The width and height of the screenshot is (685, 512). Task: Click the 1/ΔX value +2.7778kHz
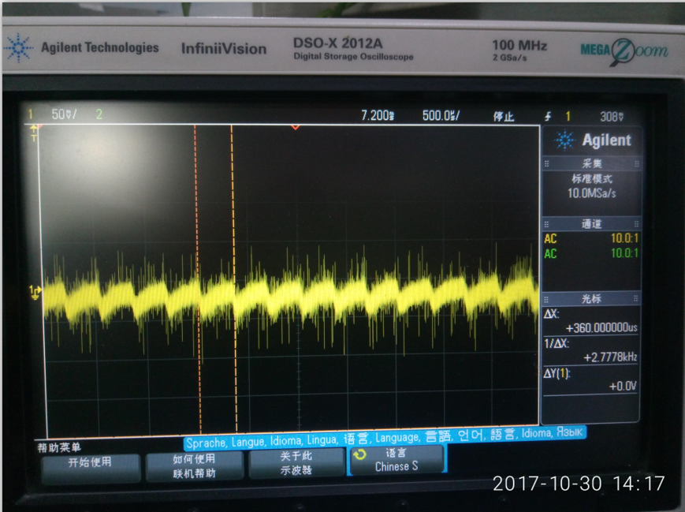610,357
